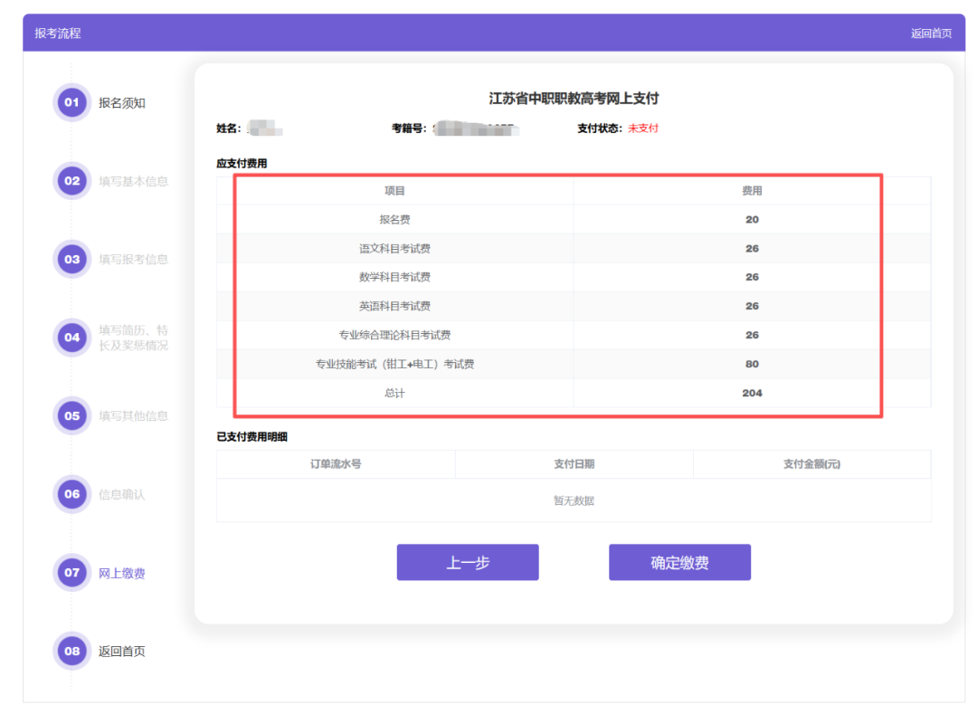Click the 支付金额(元) column header

811,463
